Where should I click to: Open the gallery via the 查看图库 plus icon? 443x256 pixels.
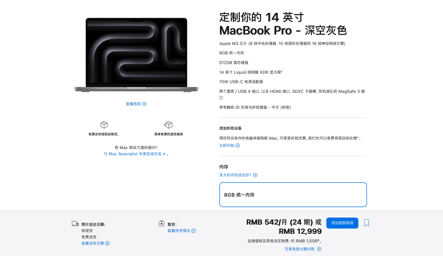(x=144, y=104)
